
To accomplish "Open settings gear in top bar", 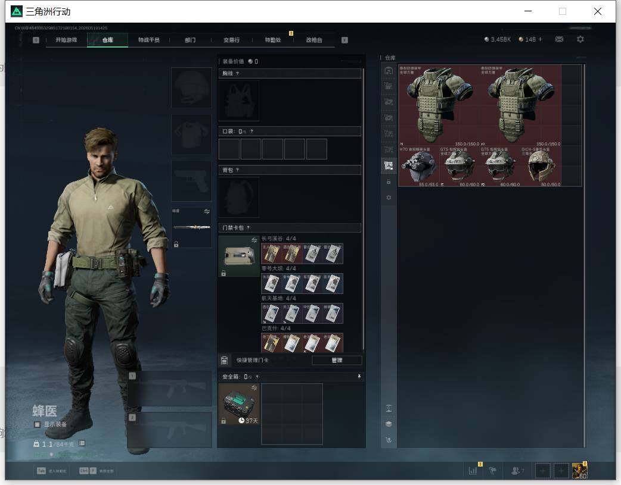I will 580,39.
